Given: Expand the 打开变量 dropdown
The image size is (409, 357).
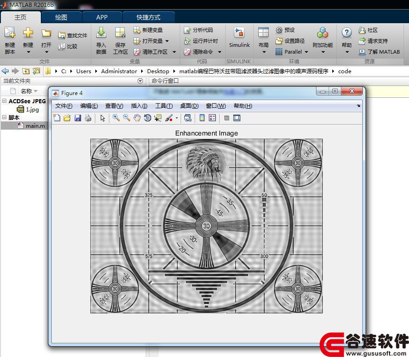Looking at the screenshot, I should click(x=167, y=41).
